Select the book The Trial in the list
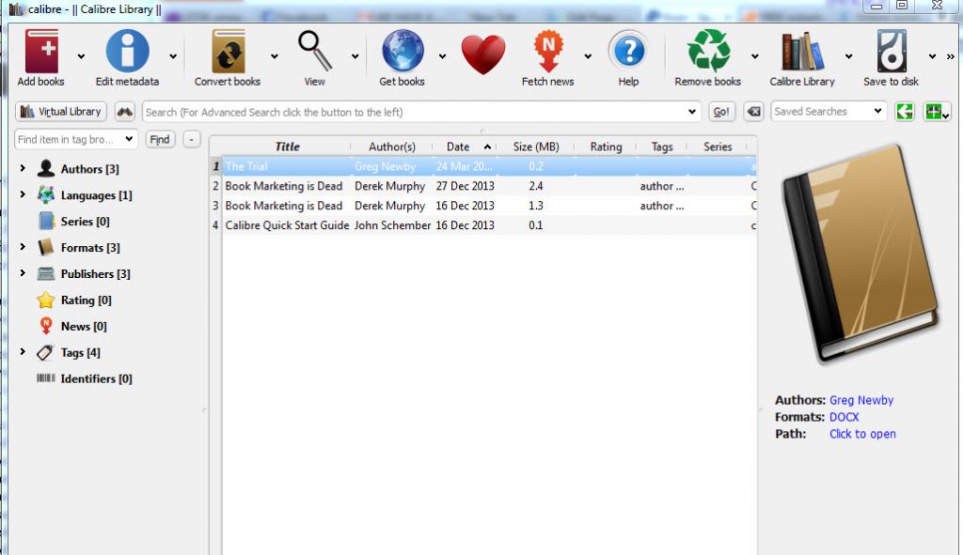 [x=282, y=166]
